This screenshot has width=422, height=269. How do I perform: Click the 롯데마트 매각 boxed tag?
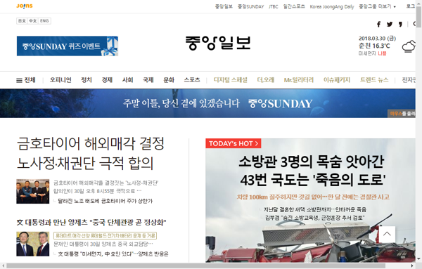pyautogui.click(x=105, y=236)
